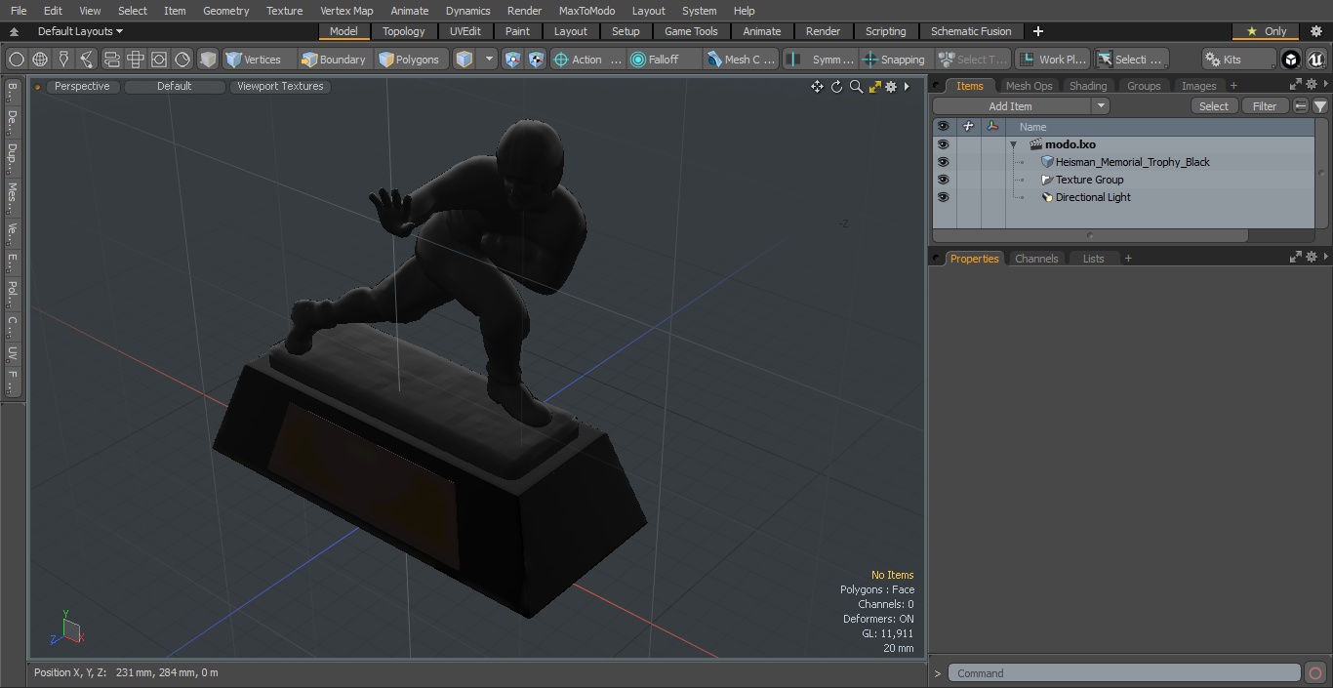Click the checkered cube toggle icon in toolbar

[x=536, y=60]
